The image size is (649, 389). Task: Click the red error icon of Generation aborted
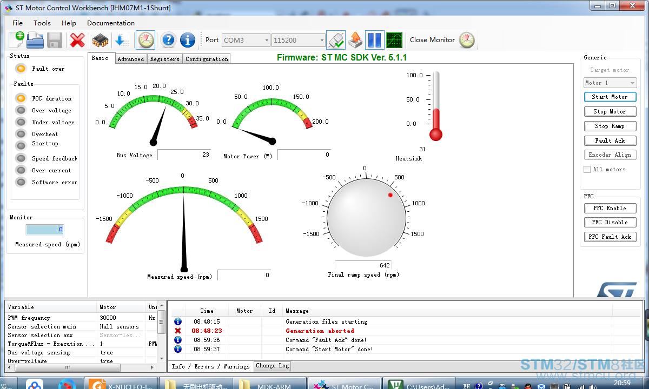[x=178, y=331]
